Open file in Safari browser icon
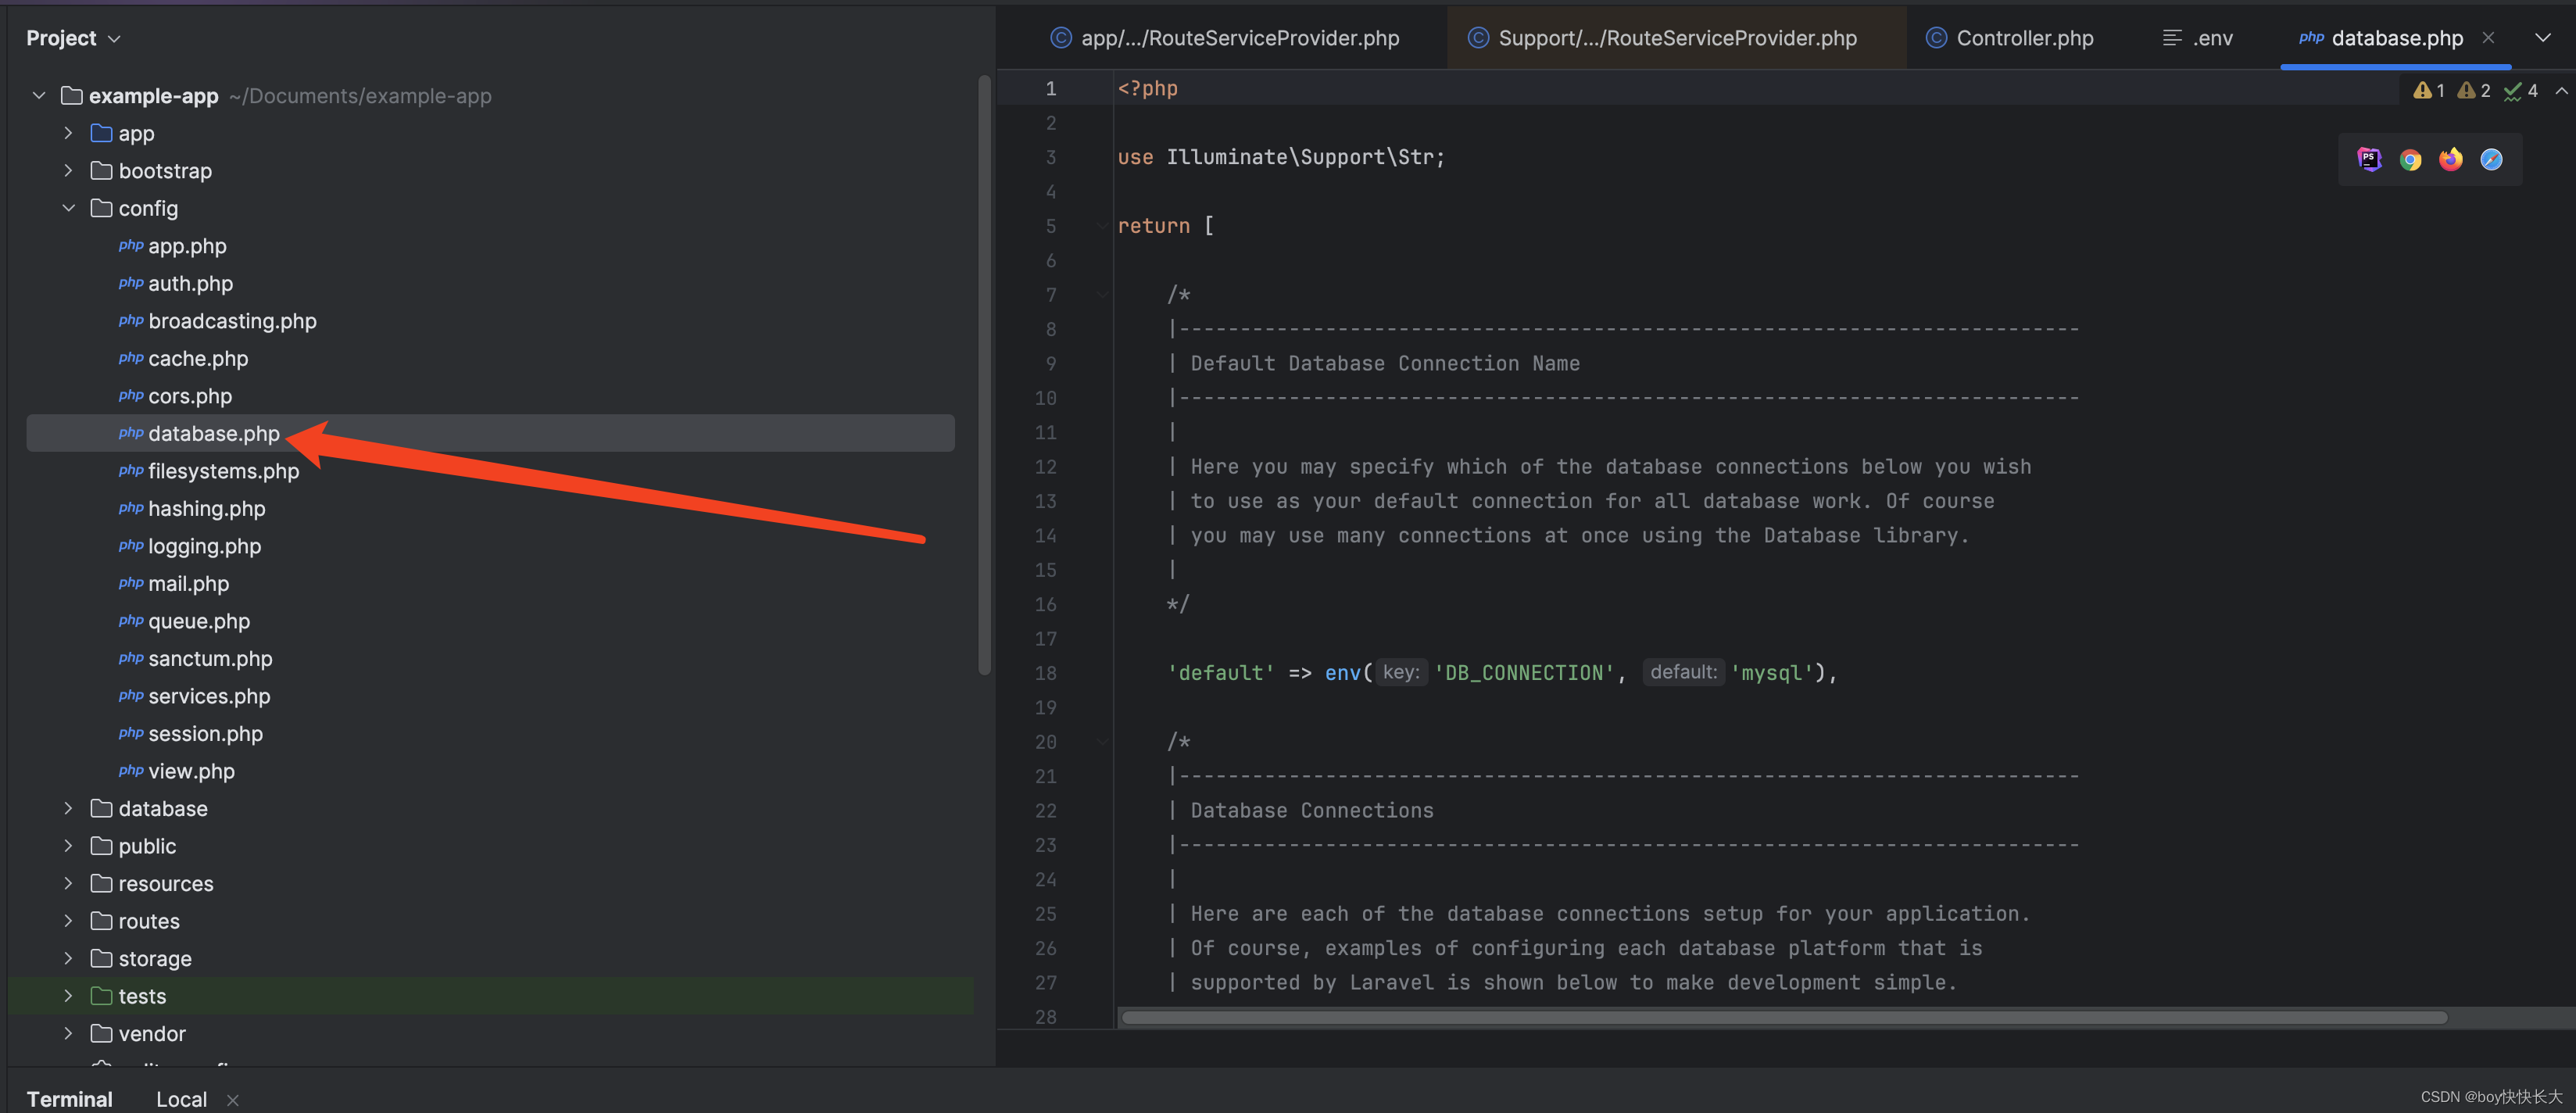The height and width of the screenshot is (1113, 2576). click(x=2491, y=160)
